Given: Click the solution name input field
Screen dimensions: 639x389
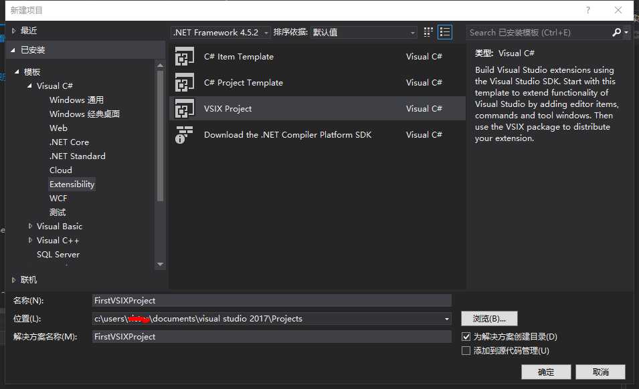Looking at the screenshot, I should 272,337.
